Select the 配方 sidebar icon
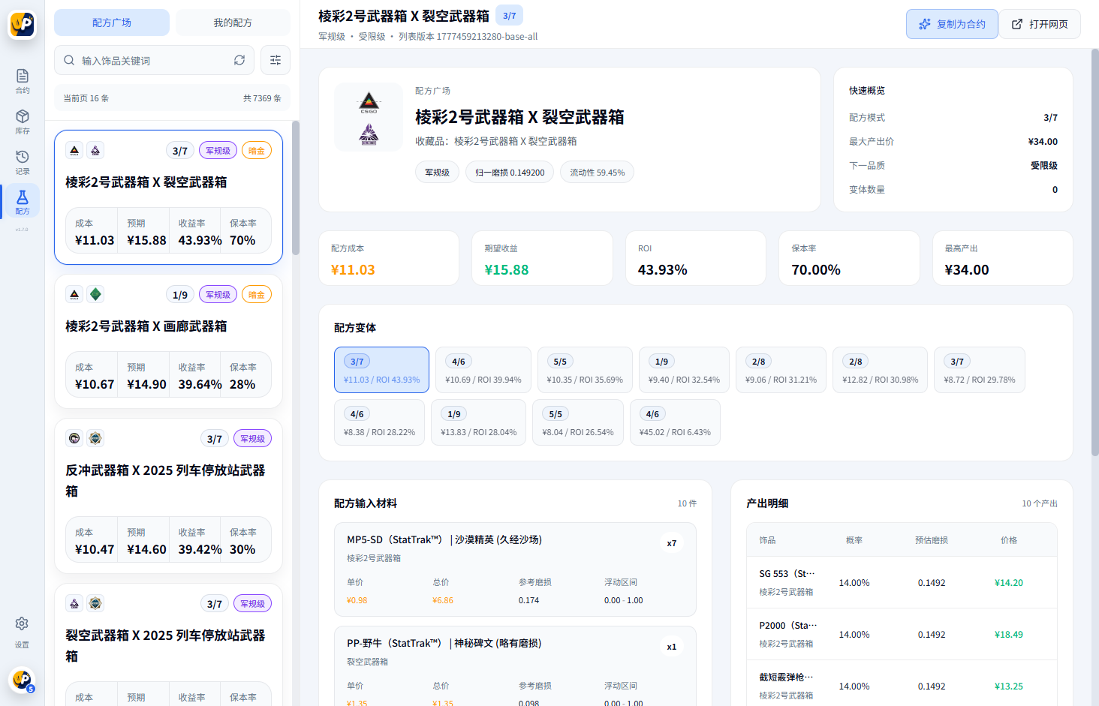The image size is (1099, 706). [22, 201]
